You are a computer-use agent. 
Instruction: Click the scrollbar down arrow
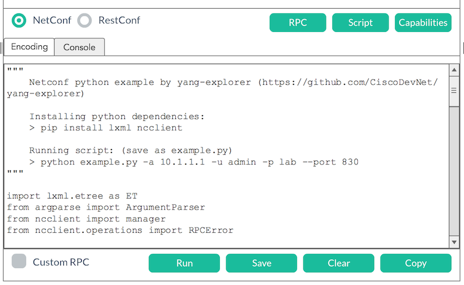[x=454, y=243]
